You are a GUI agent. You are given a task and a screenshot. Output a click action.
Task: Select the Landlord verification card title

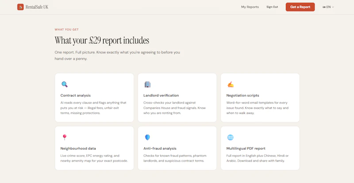point(161,95)
